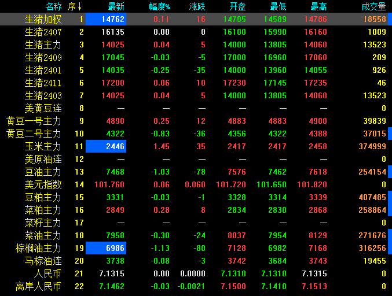
Task: Click opening price 8037 of 菜油主力
Action: [237, 236]
